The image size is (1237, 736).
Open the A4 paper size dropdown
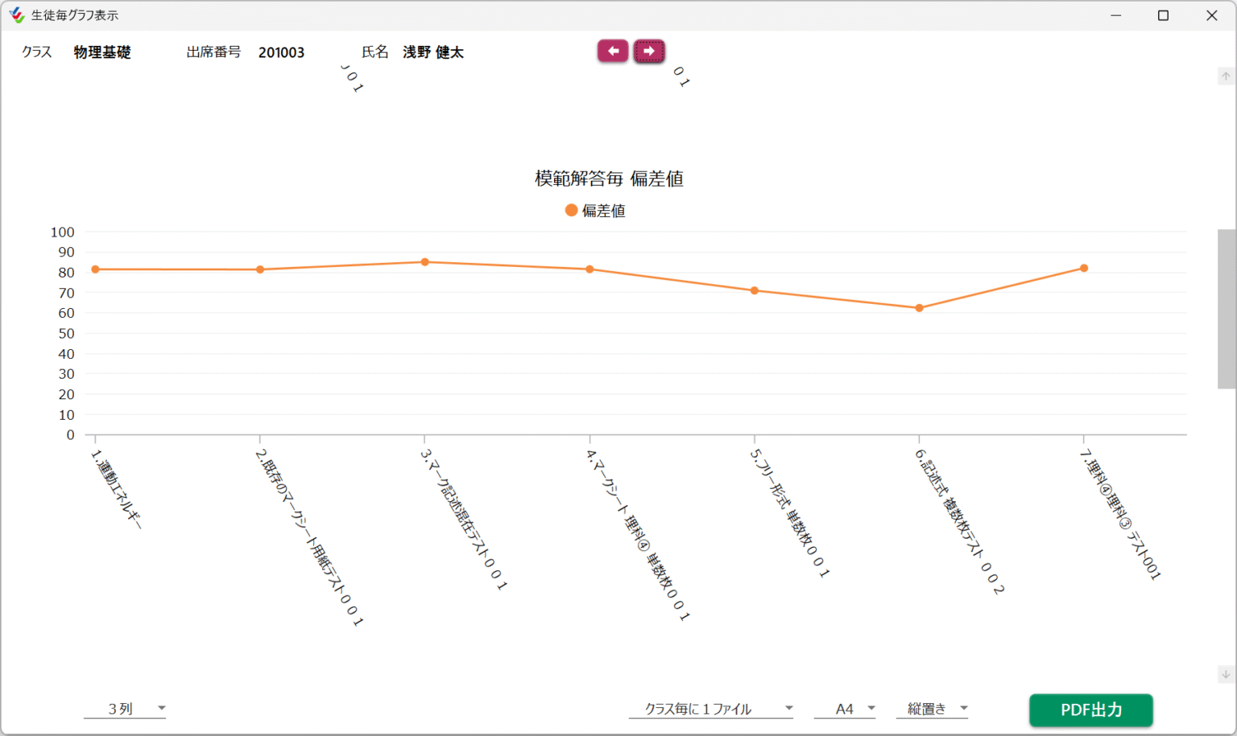[845, 709]
